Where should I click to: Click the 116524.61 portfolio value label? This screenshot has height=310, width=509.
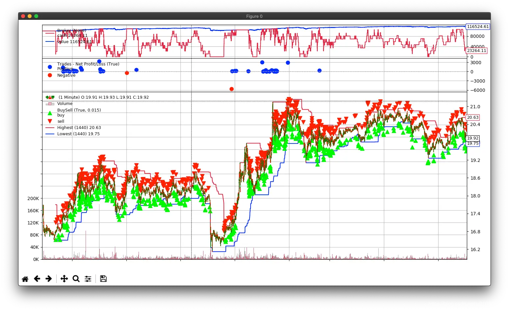[478, 27]
